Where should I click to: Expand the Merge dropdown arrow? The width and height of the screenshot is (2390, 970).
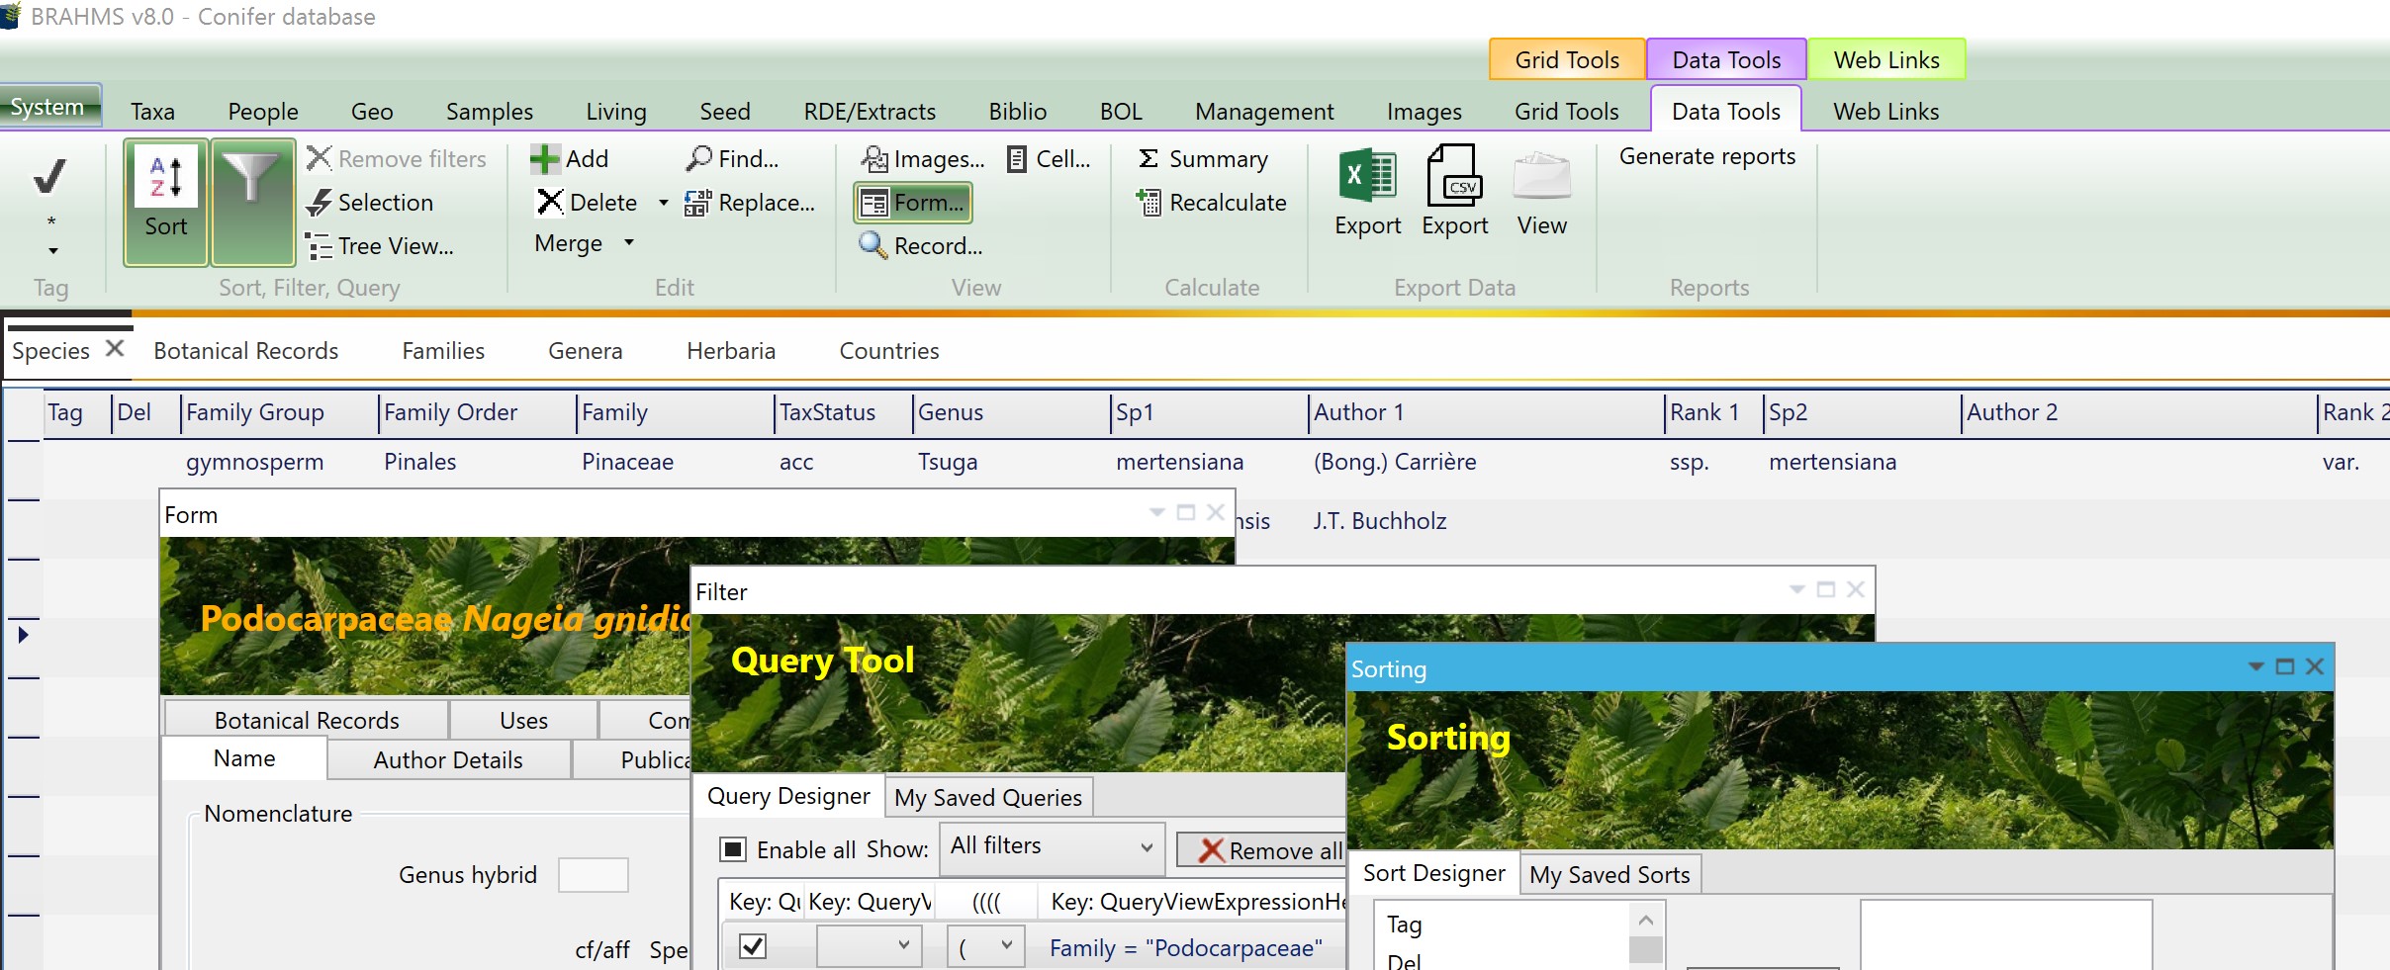[628, 242]
